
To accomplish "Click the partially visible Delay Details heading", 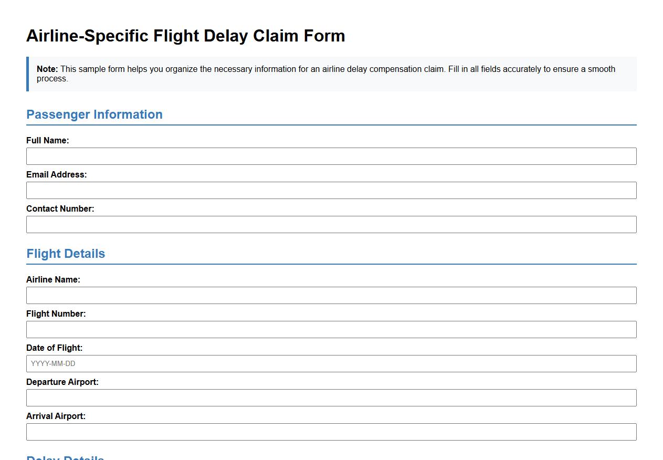I will coord(65,457).
